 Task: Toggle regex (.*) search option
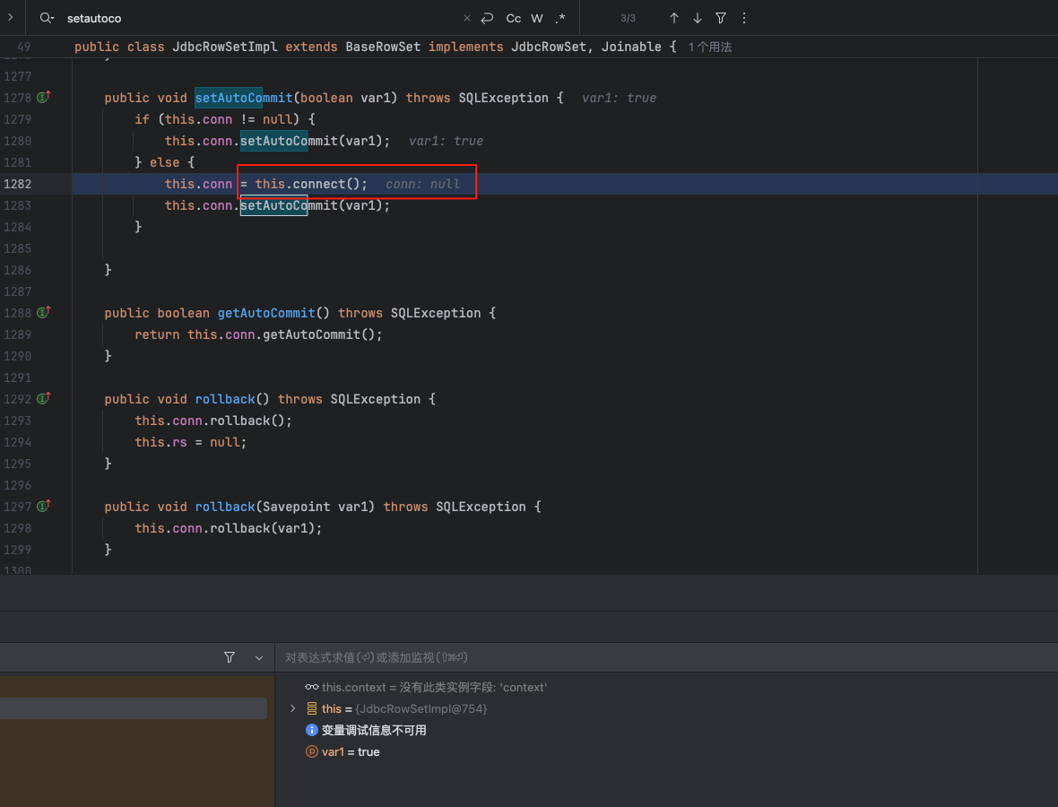click(x=560, y=18)
